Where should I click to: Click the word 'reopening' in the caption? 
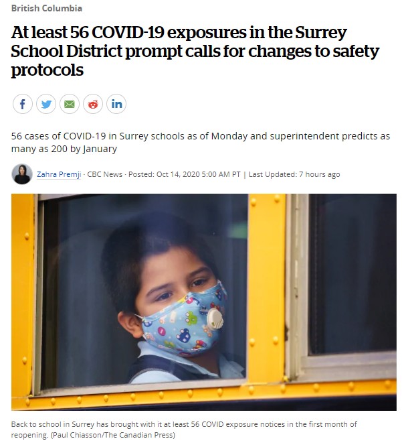[x=29, y=436]
